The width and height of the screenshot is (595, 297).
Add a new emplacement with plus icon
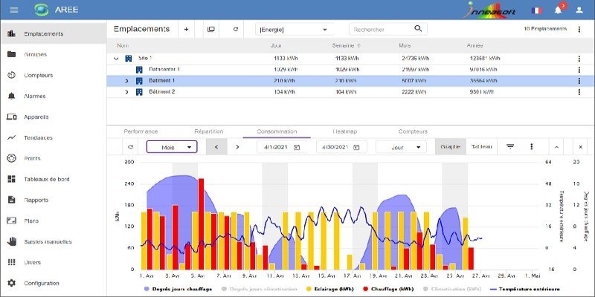tap(186, 29)
